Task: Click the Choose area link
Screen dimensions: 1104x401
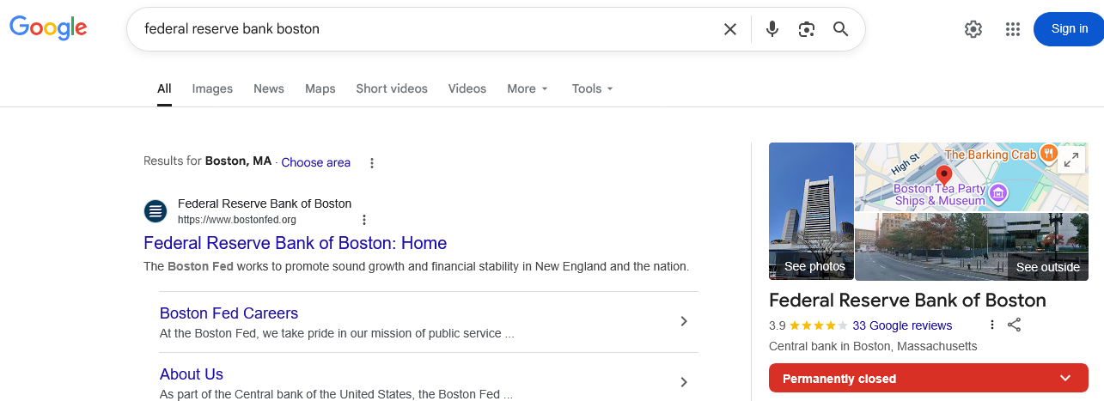Action: tap(315, 162)
